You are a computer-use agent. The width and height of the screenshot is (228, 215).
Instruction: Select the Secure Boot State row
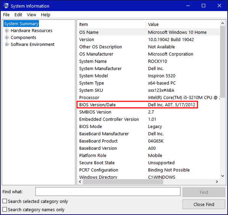pyautogui.click(x=149, y=163)
